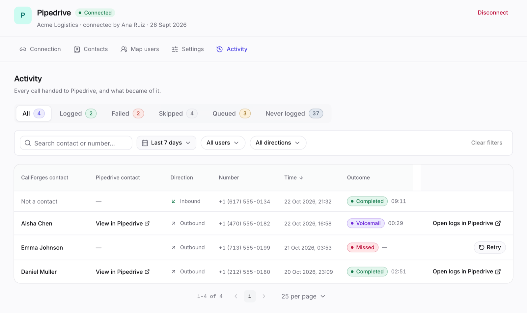Screen dimensions: 527x313
Task: Open the All directions dropdown
Action: tap(278, 143)
